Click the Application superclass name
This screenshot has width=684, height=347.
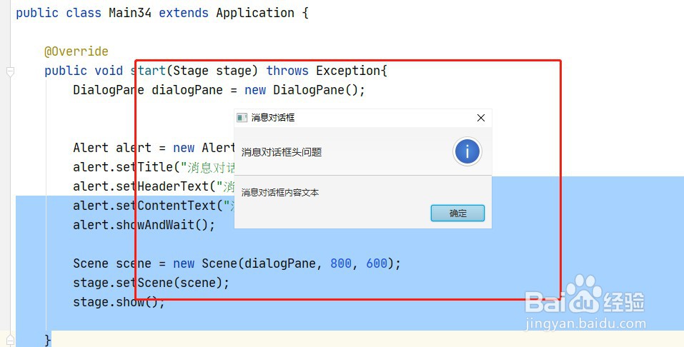click(254, 13)
